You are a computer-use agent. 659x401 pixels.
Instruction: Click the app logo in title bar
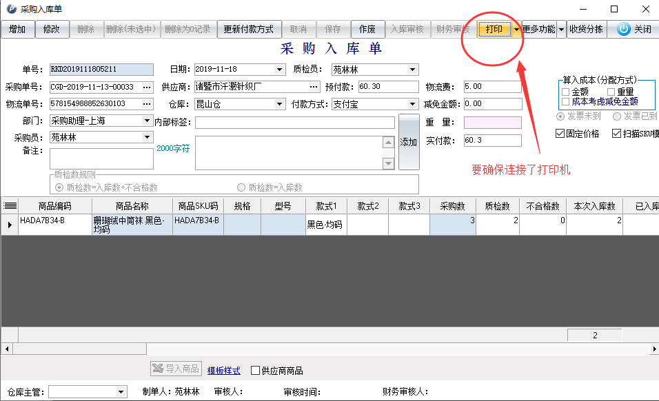[11, 9]
